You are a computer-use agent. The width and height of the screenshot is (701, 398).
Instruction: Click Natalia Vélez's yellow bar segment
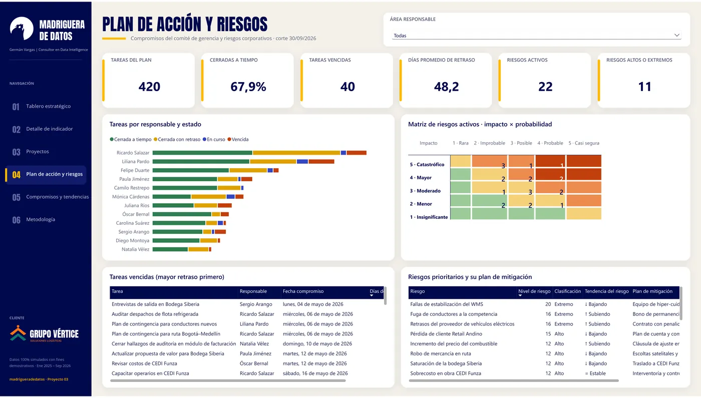coord(198,249)
